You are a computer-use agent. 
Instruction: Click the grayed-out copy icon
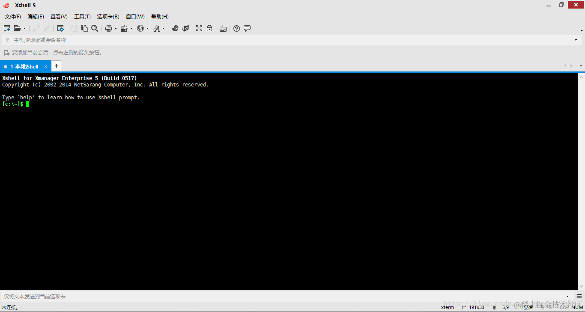[x=74, y=28]
